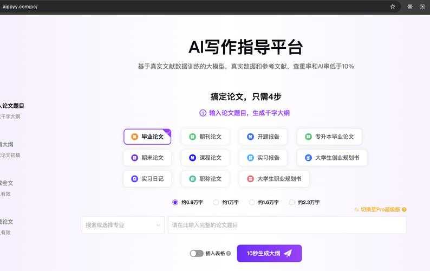Select the 毕业论文 paper type
Viewport: 430px width, 271px height.
tap(147, 137)
